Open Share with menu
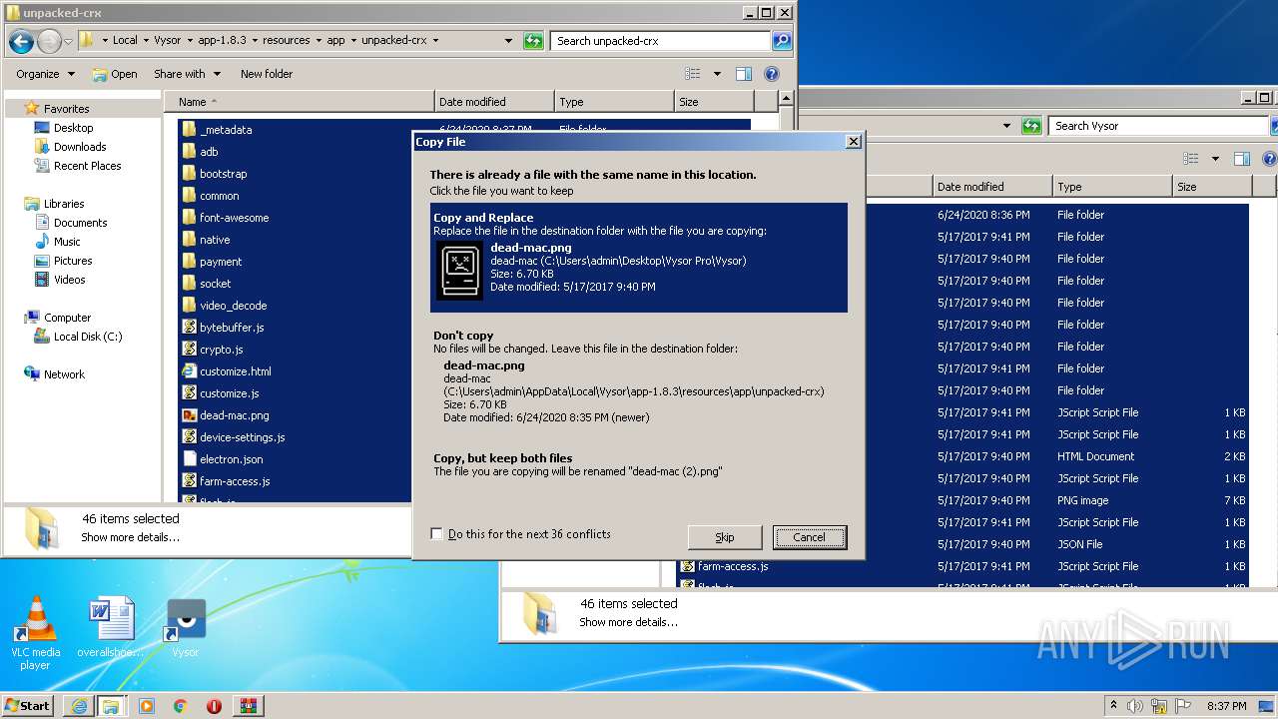The width and height of the screenshot is (1278, 719). (x=186, y=74)
